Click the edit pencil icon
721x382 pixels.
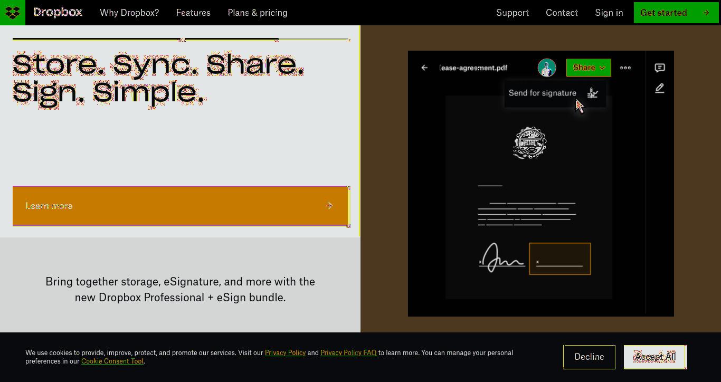point(660,89)
